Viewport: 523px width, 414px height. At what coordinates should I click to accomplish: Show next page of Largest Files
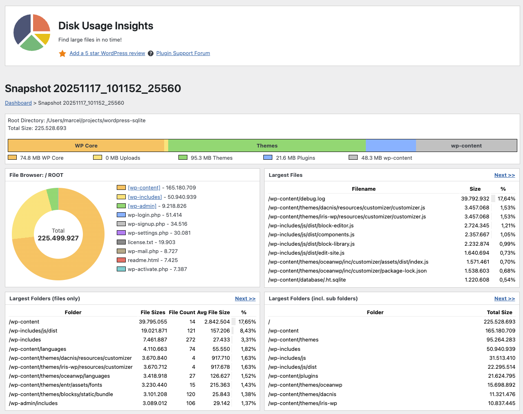[504, 175]
